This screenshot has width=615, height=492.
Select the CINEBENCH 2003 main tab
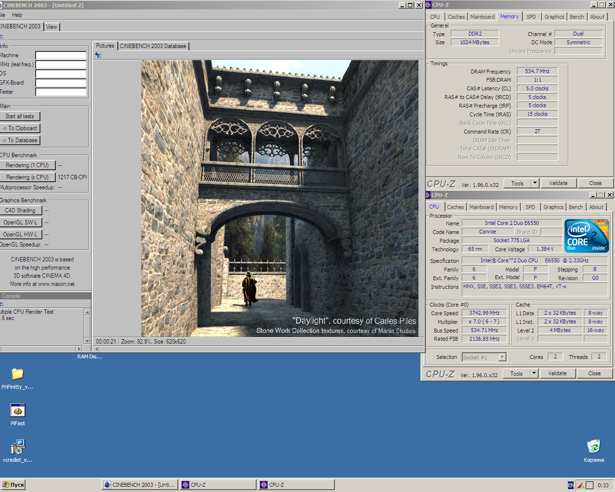21,26
